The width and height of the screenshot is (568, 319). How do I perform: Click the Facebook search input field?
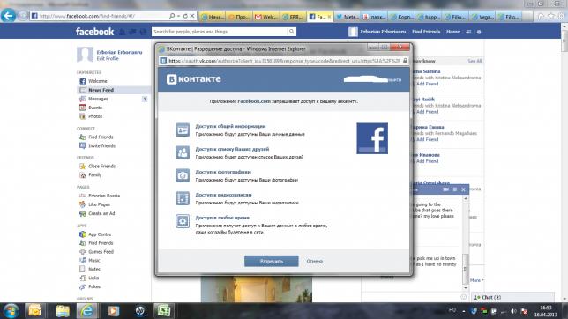click(220, 32)
